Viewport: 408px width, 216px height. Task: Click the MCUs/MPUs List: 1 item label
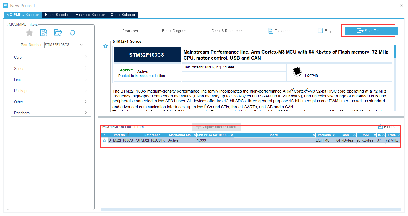[x=123, y=127]
